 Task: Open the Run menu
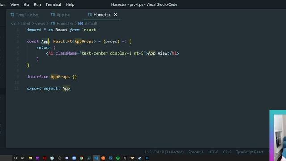(37, 4)
